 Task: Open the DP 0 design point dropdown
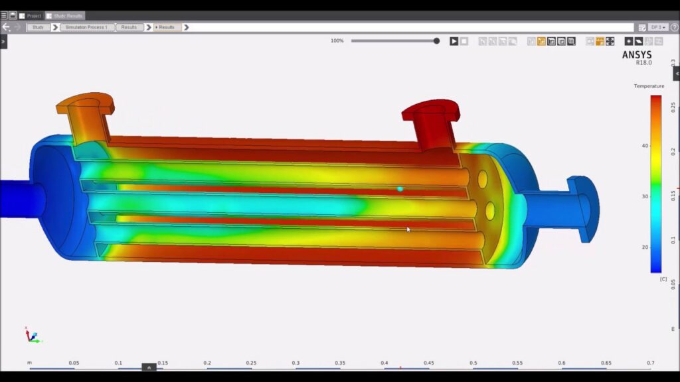[x=659, y=27]
